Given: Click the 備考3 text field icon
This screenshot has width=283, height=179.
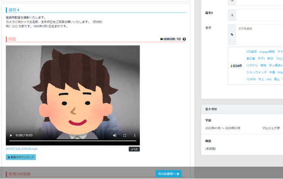Looking at the screenshot, I should (x=232, y=15).
